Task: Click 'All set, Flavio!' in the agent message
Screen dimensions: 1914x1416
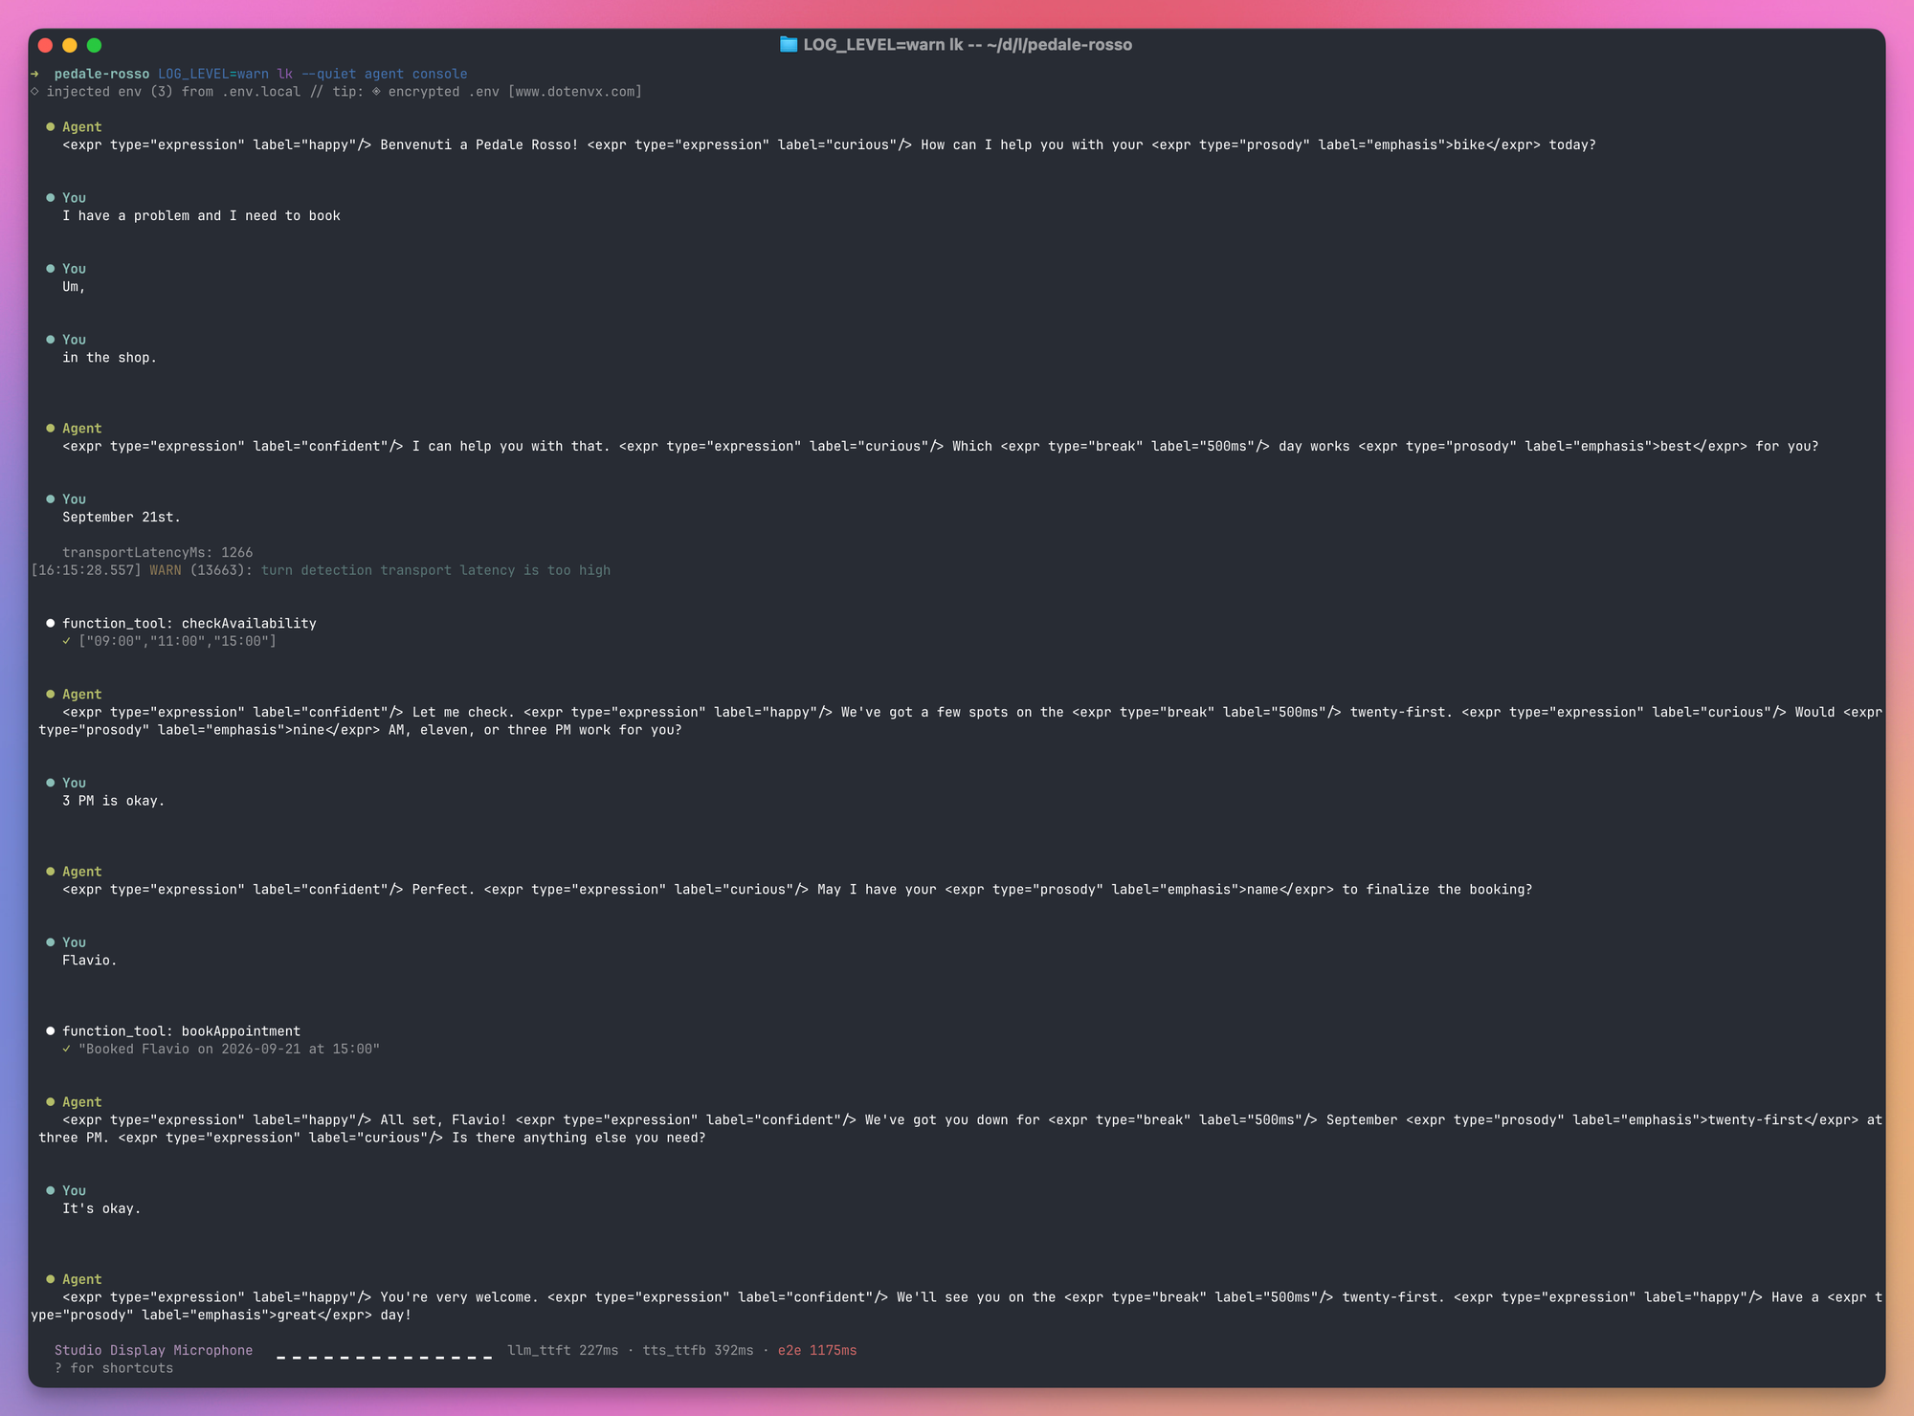Action: click(443, 1120)
